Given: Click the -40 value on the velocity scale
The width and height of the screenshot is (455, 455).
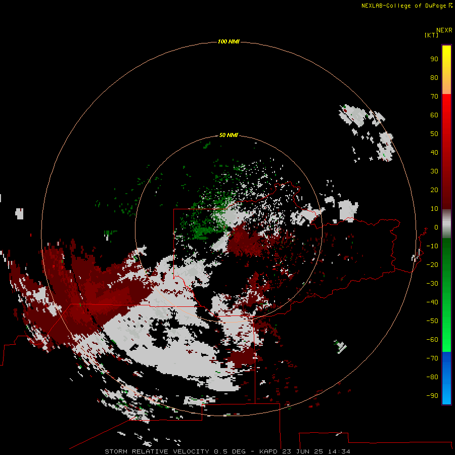Looking at the screenshot, I should (x=432, y=302).
